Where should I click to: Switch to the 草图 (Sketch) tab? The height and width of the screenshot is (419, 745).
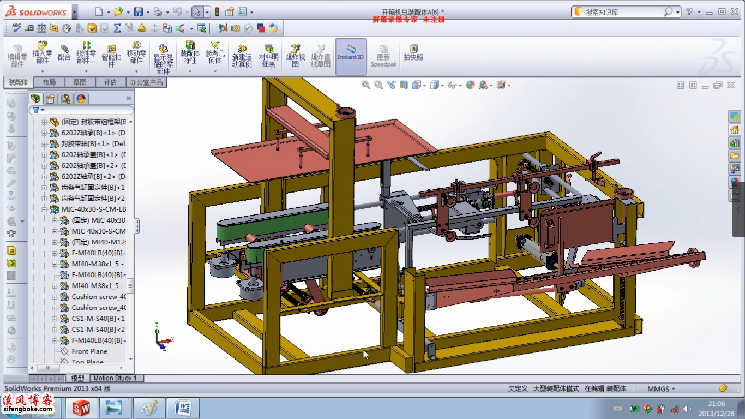[80, 82]
